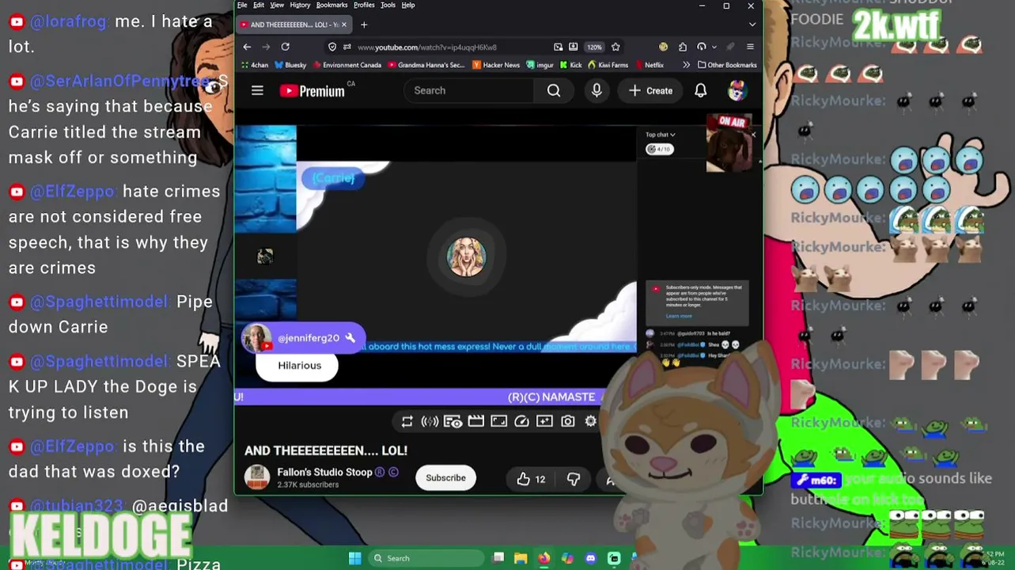Viewport: 1015px width, 570px height.
Task: Go back with browser back arrow
Action: [x=247, y=47]
